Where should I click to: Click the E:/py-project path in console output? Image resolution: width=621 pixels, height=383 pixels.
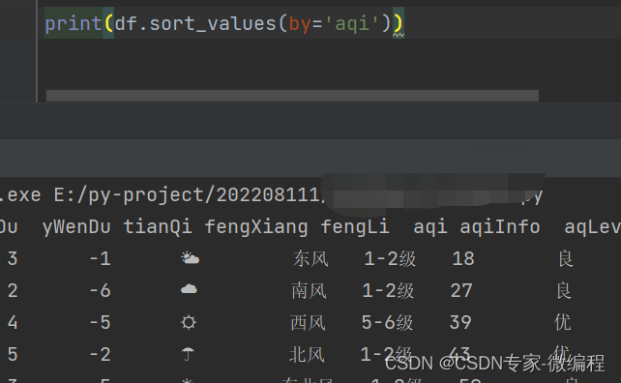(189, 195)
